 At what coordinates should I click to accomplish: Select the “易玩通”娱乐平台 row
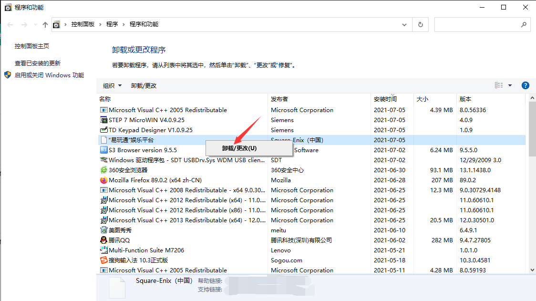(x=311, y=140)
